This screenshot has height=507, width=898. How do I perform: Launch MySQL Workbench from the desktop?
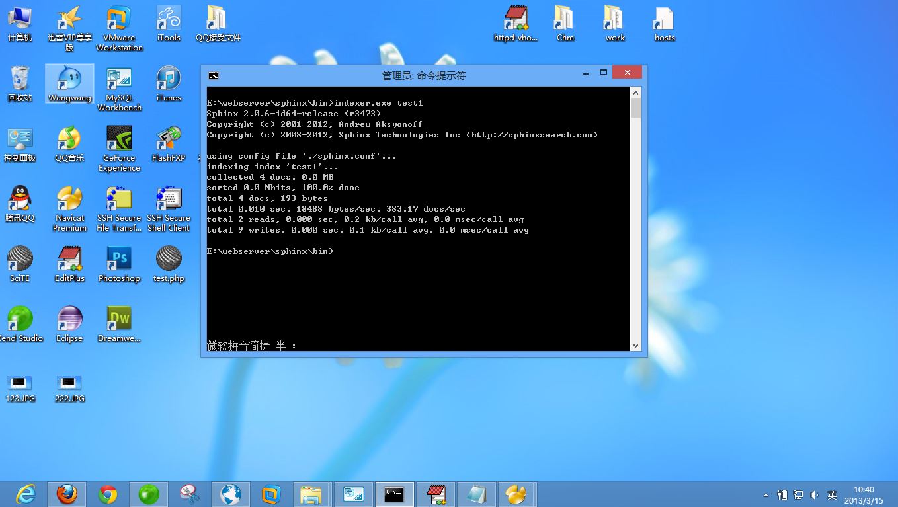(119, 89)
